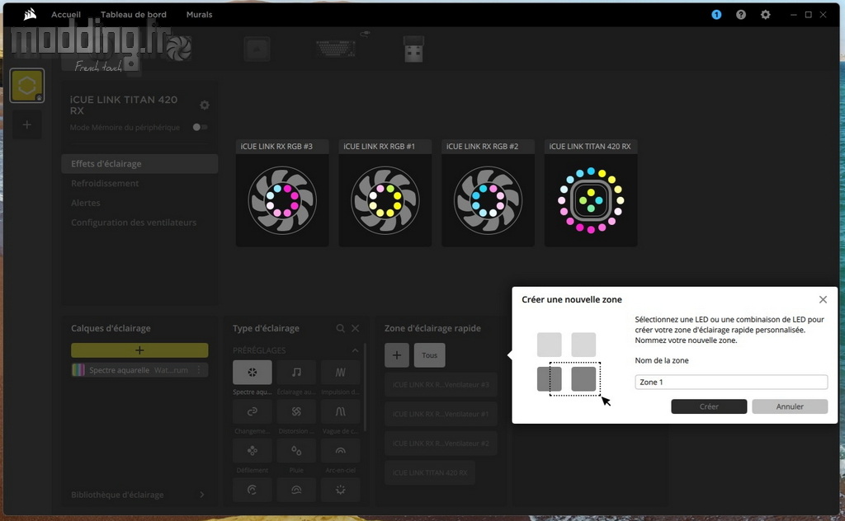
Task: Open iCUE LINK TITAN 420 RX device settings gear
Action: [205, 105]
